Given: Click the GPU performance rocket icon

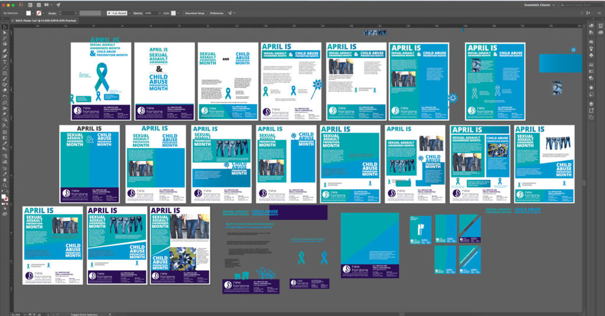Looking at the screenshot, I should 58,5.
